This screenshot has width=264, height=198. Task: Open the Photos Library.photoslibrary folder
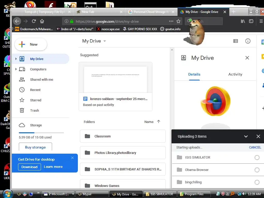point(123,153)
